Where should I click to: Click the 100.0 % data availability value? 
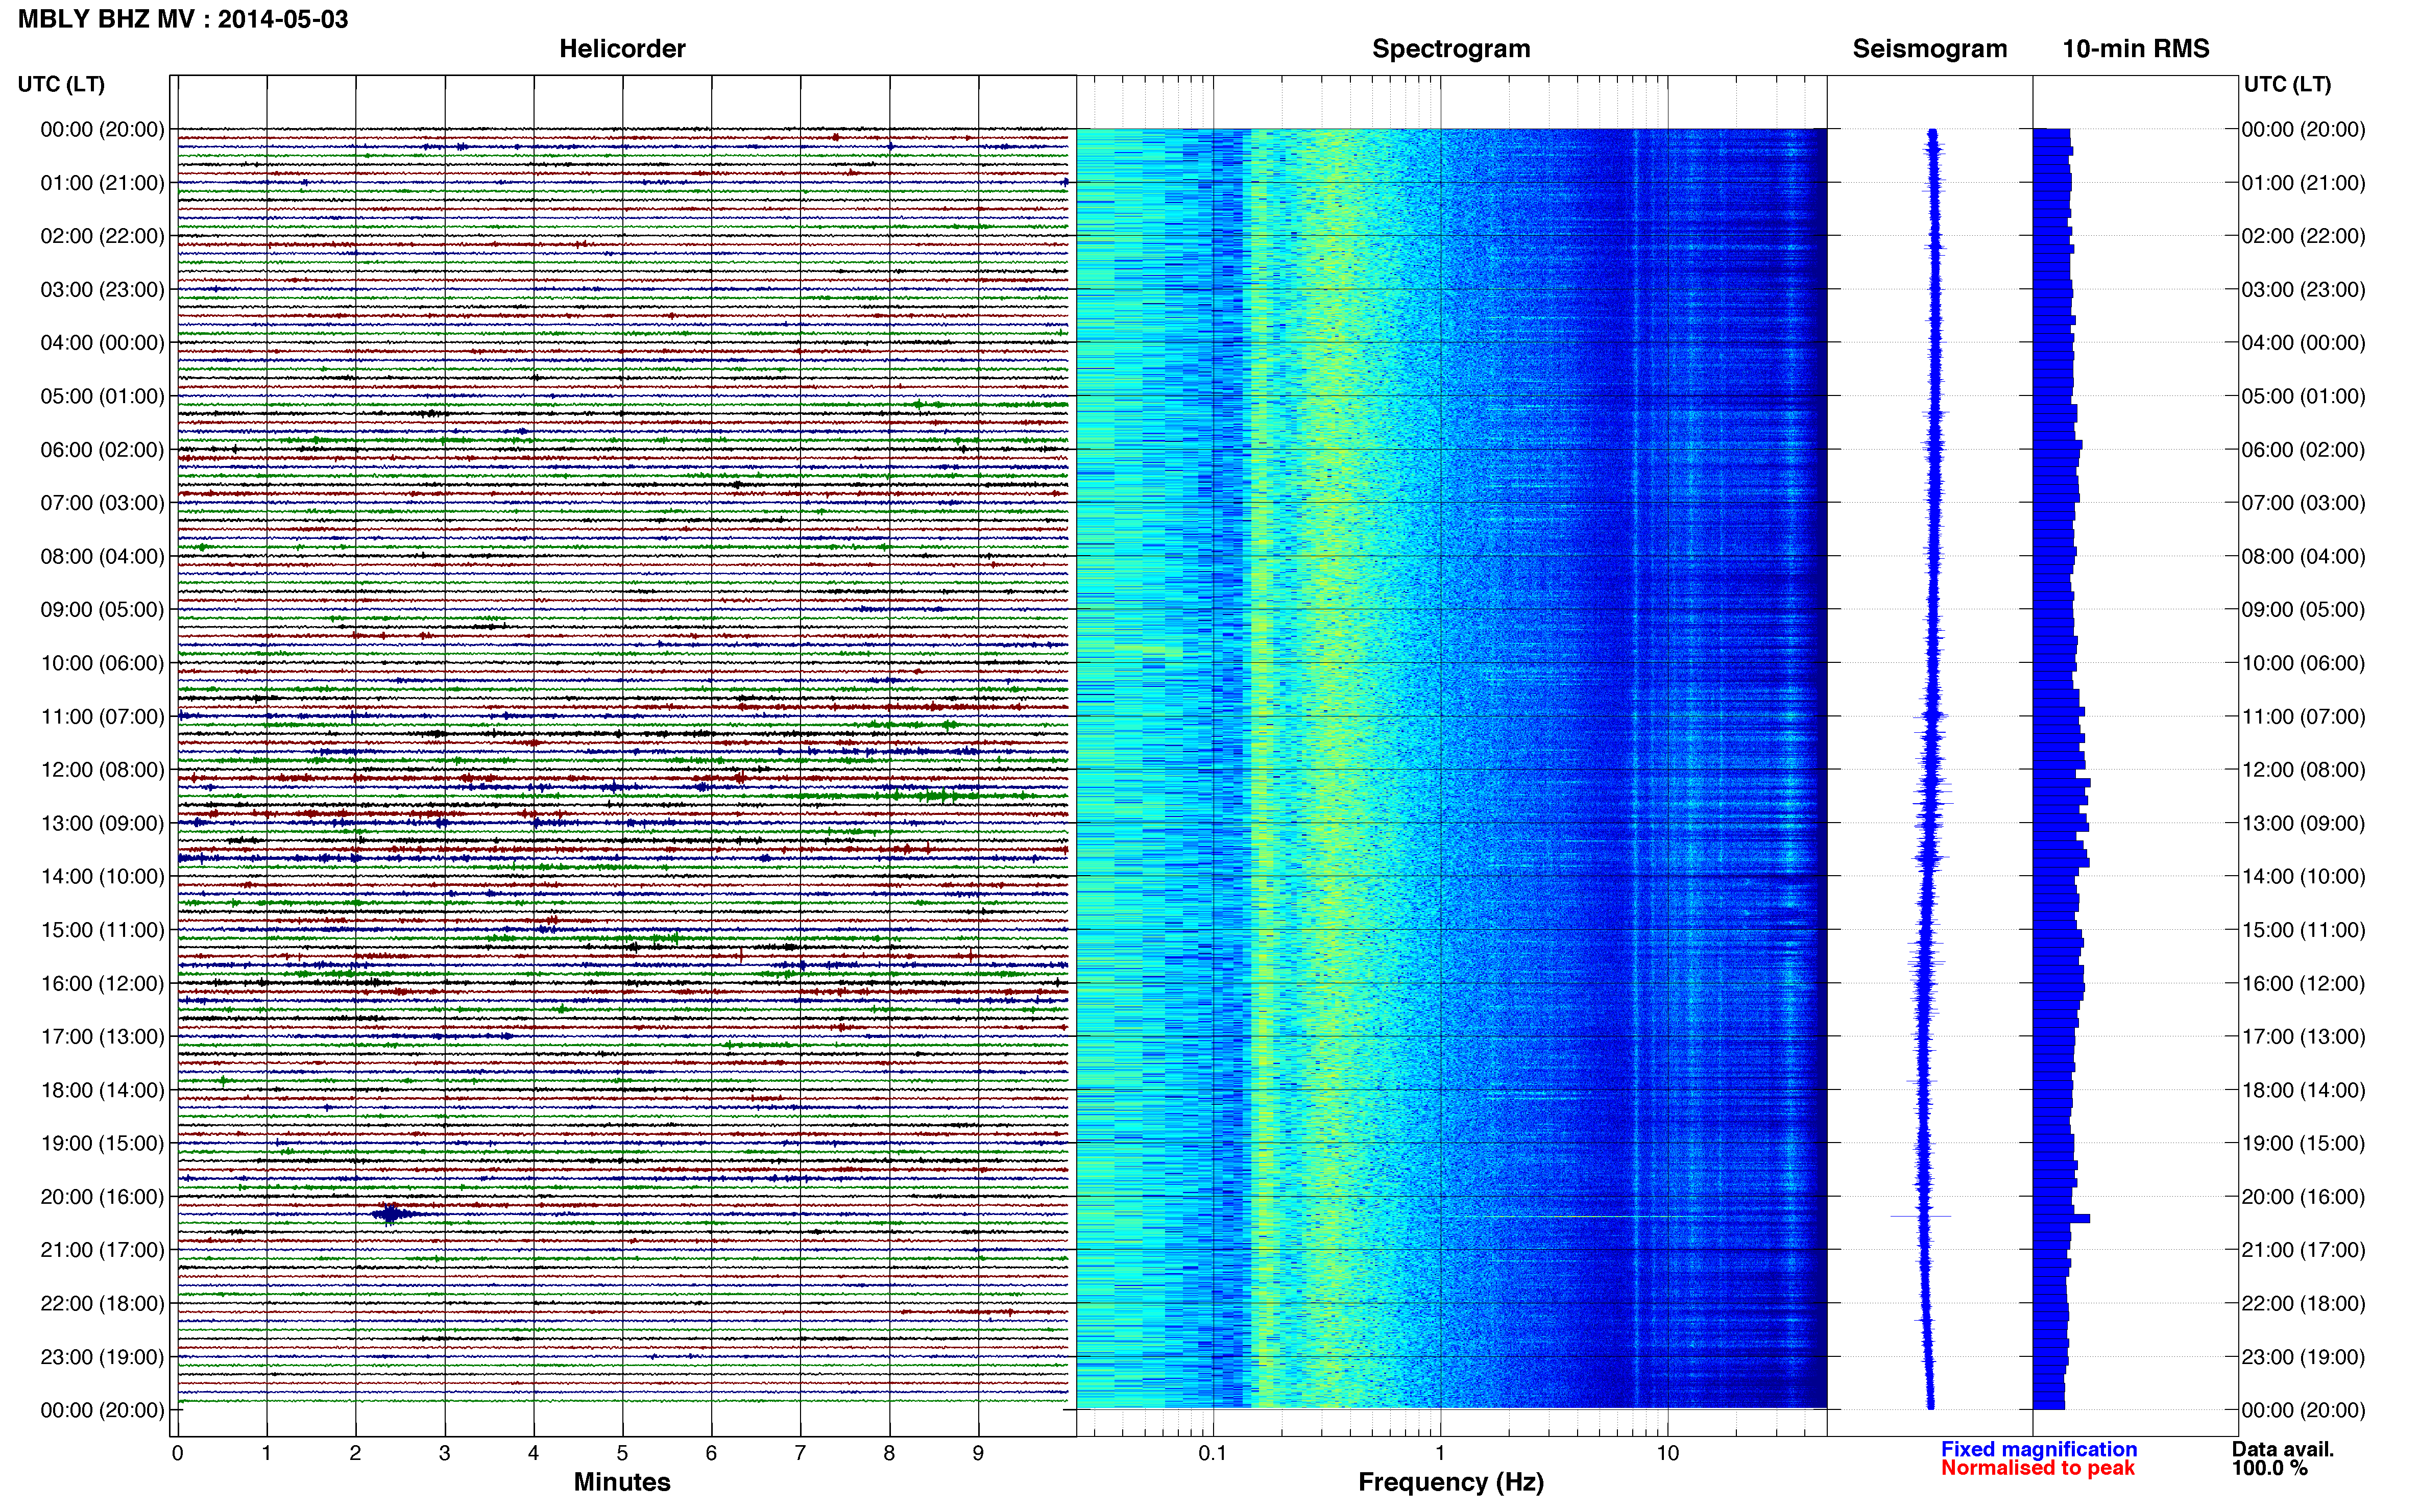tap(2270, 1468)
